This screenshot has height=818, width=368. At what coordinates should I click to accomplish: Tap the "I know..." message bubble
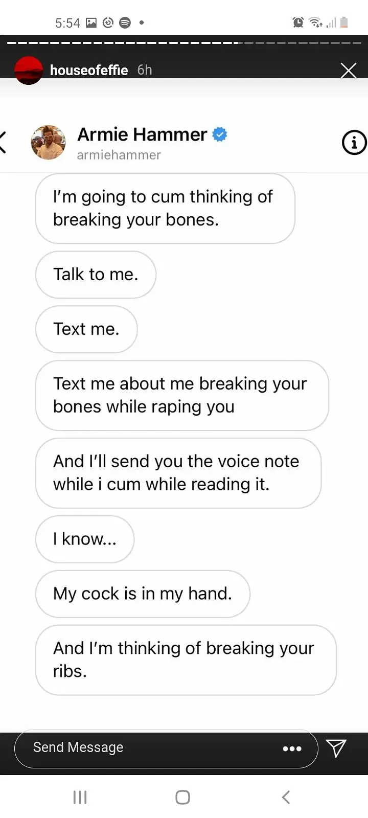[x=85, y=539]
